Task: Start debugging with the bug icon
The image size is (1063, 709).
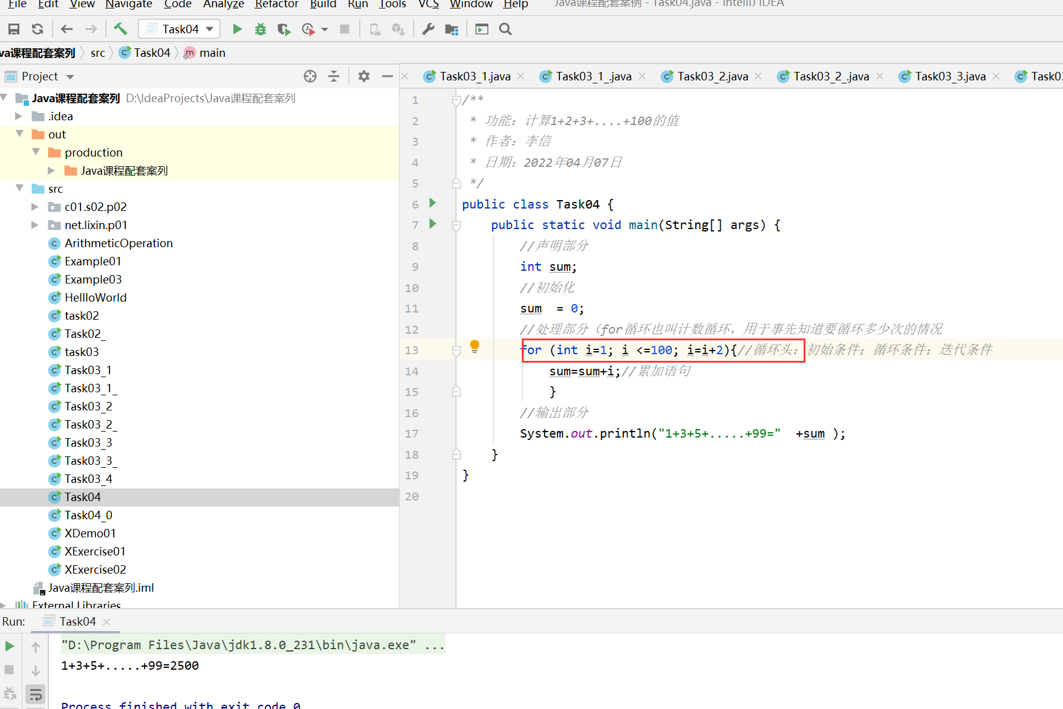Action: point(261,29)
